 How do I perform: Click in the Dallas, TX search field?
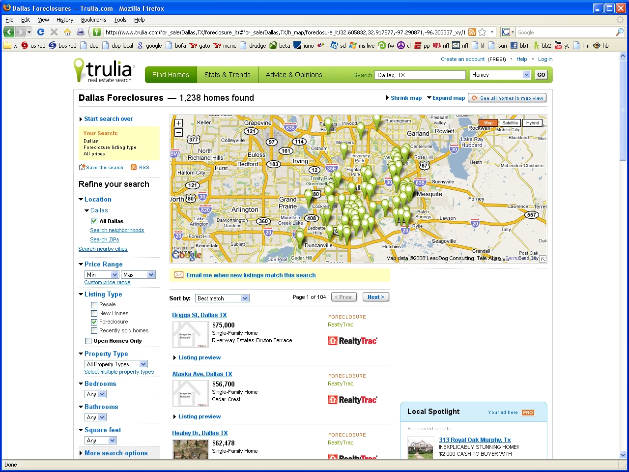[420, 75]
